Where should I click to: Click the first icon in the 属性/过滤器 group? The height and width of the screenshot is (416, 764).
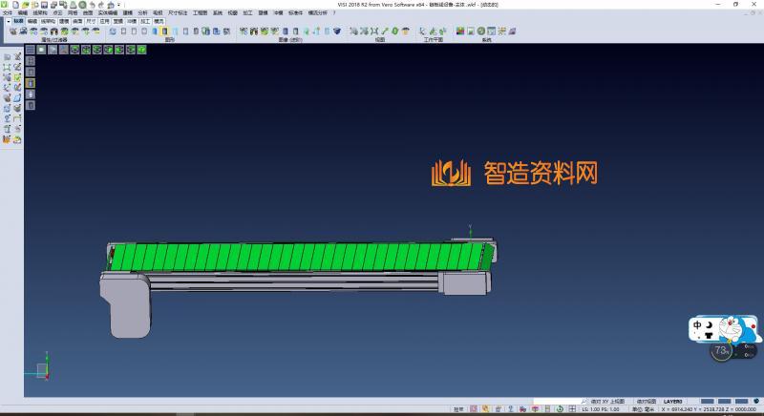[13, 31]
